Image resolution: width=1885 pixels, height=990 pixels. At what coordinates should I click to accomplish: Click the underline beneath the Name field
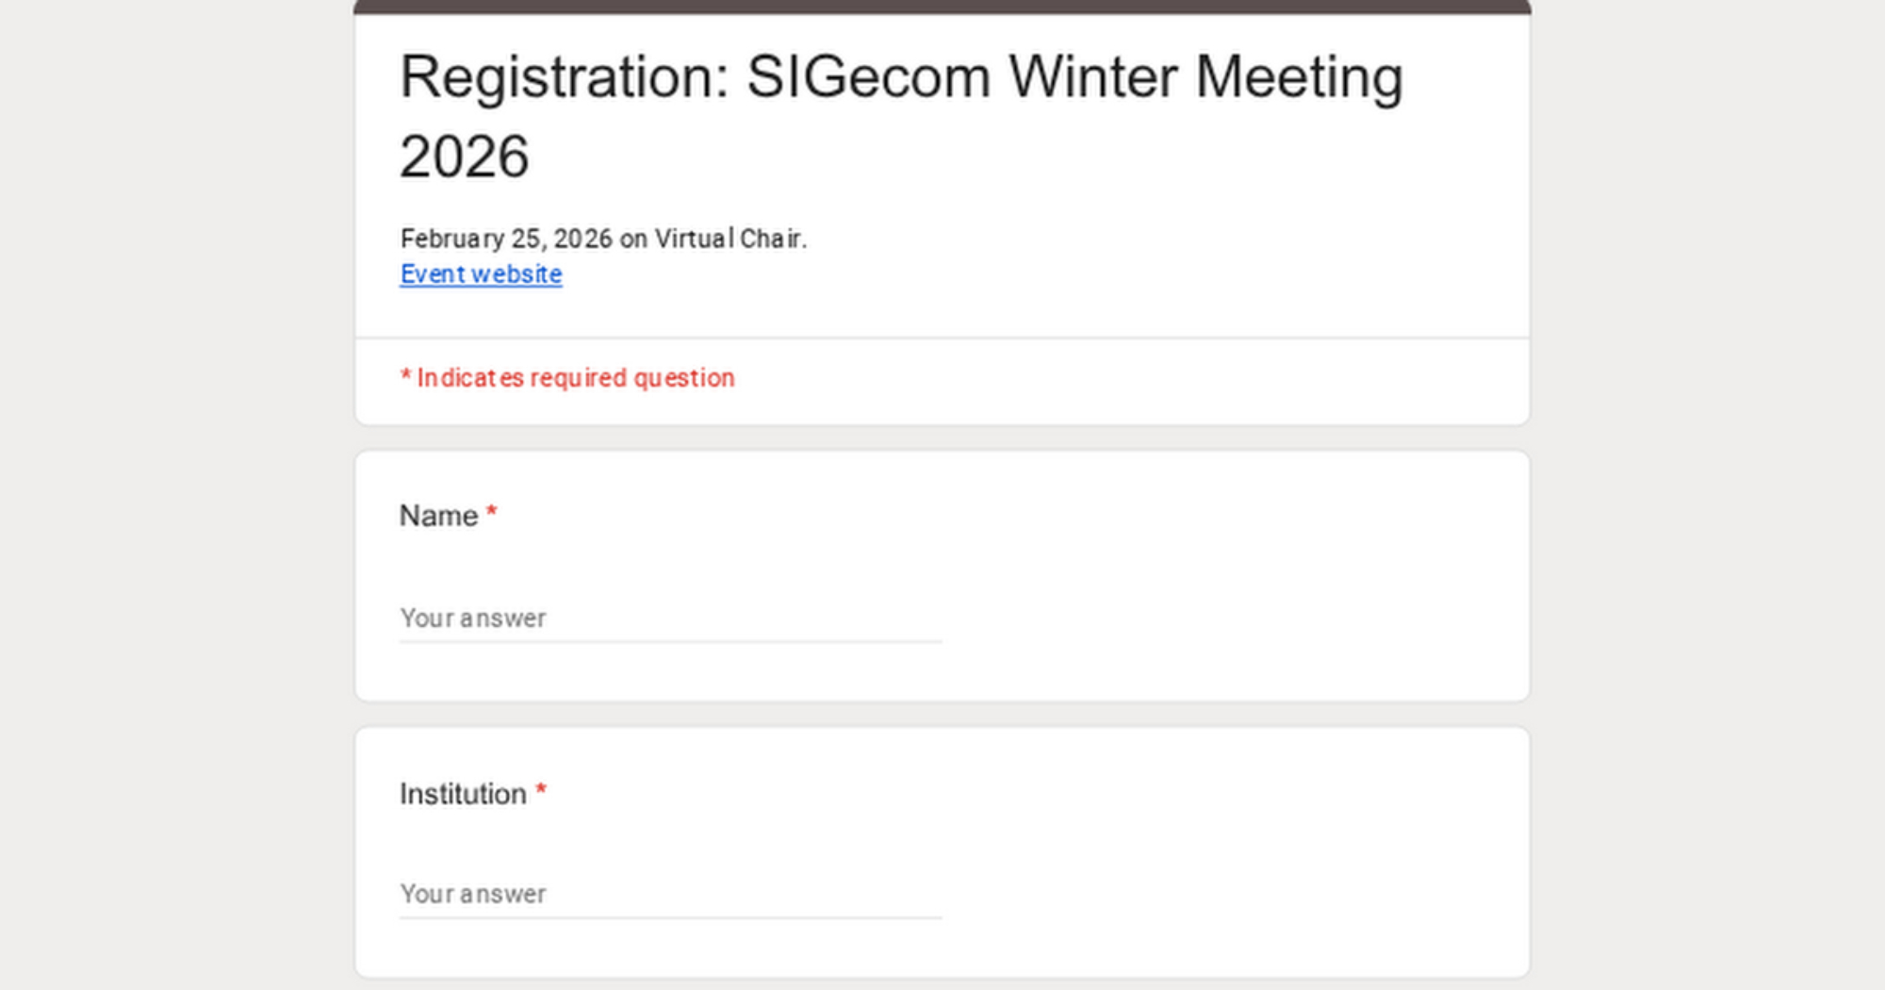[x=669, y=642]
